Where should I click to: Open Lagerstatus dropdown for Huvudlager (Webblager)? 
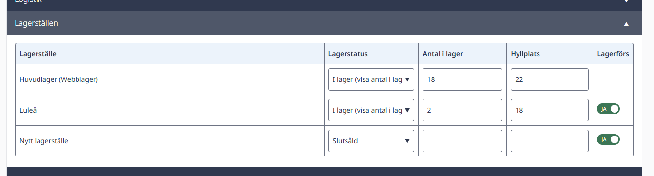coord(371,79)
